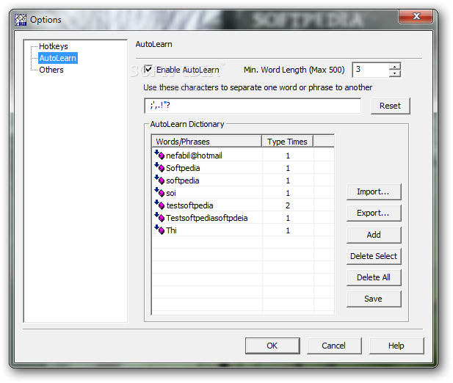Click Type Times value 2 for testsoftpedia
The width and height of the screenshot is (453, 383).
point(288,205)
